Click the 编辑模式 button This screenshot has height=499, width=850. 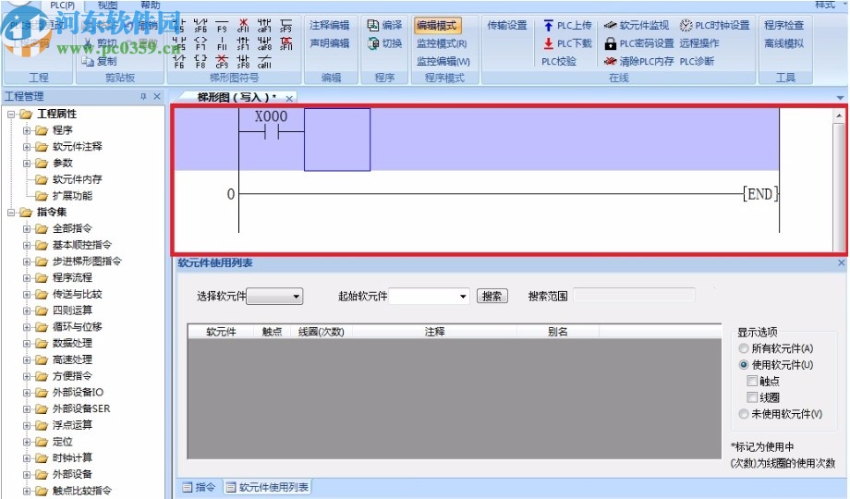tap(437, 25)
